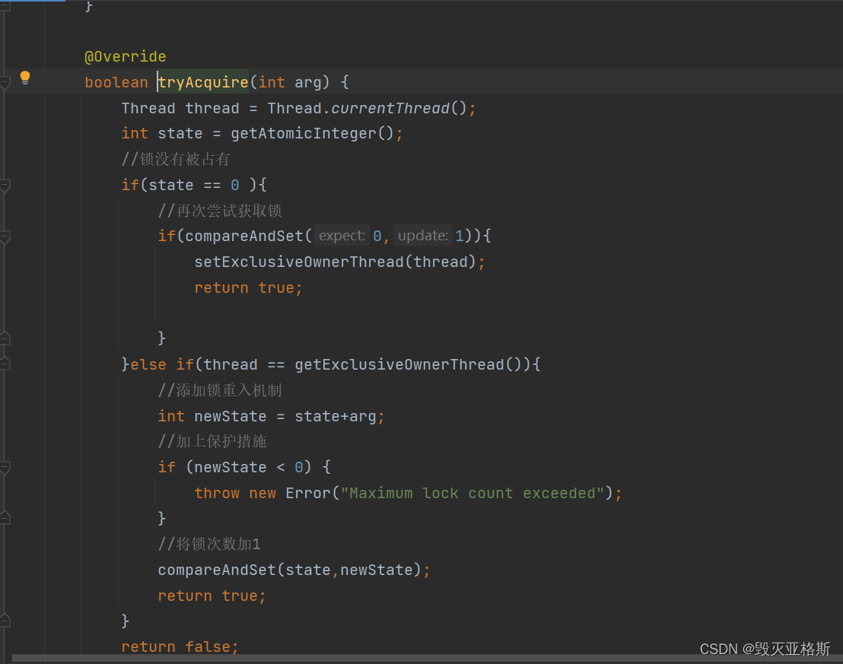Click the horizontal scrollbar at editor bottom
The image size is (843, 664).
pyautogui.click(x=428, y=659)
